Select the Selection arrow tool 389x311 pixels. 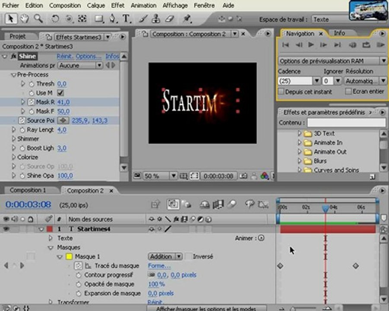point(11,19)
